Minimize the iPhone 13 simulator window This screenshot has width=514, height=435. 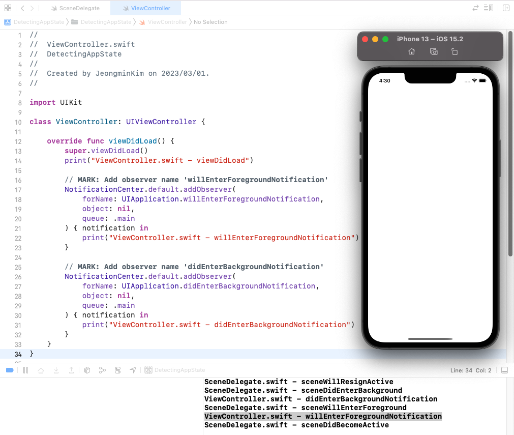375,39
